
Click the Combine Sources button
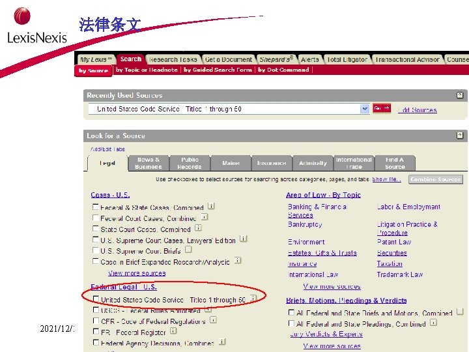coord(436,179)
